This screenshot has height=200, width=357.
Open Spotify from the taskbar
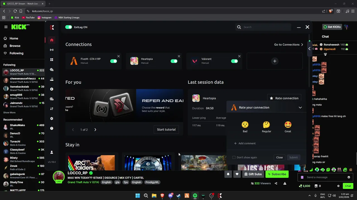195,196
